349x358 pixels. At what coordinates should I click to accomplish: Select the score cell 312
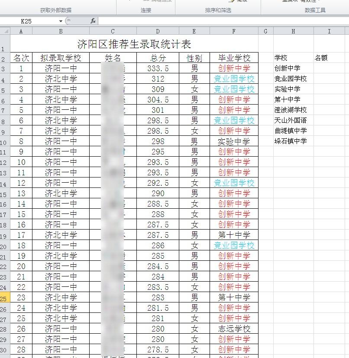[x=158, y=79]
